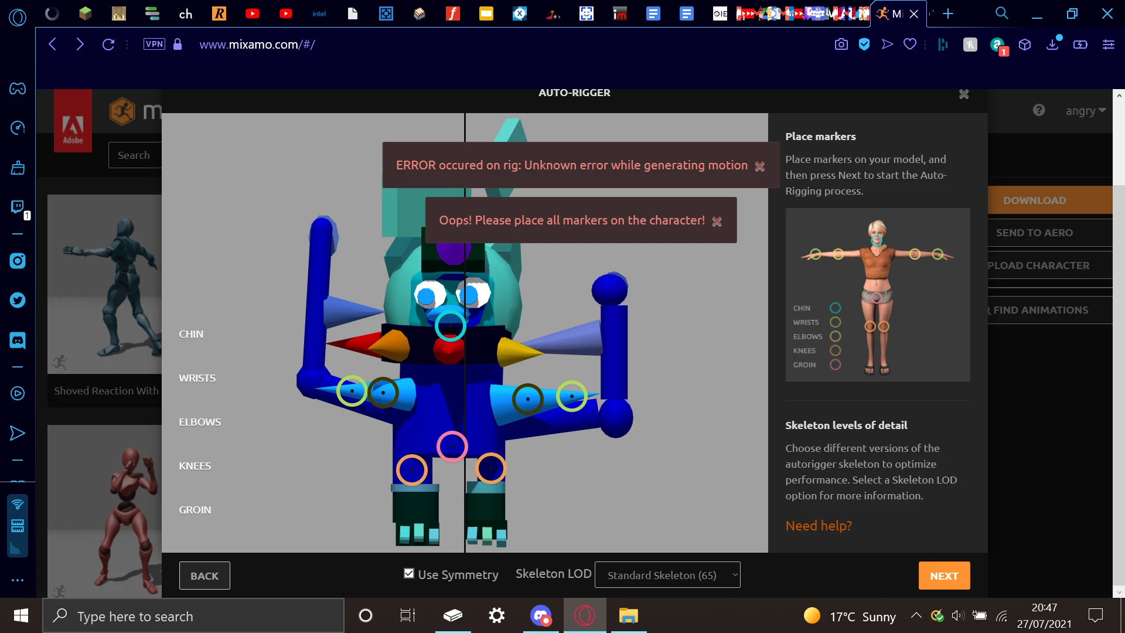
Task: Open a new browser tab
Action: (x=948, y=13)
